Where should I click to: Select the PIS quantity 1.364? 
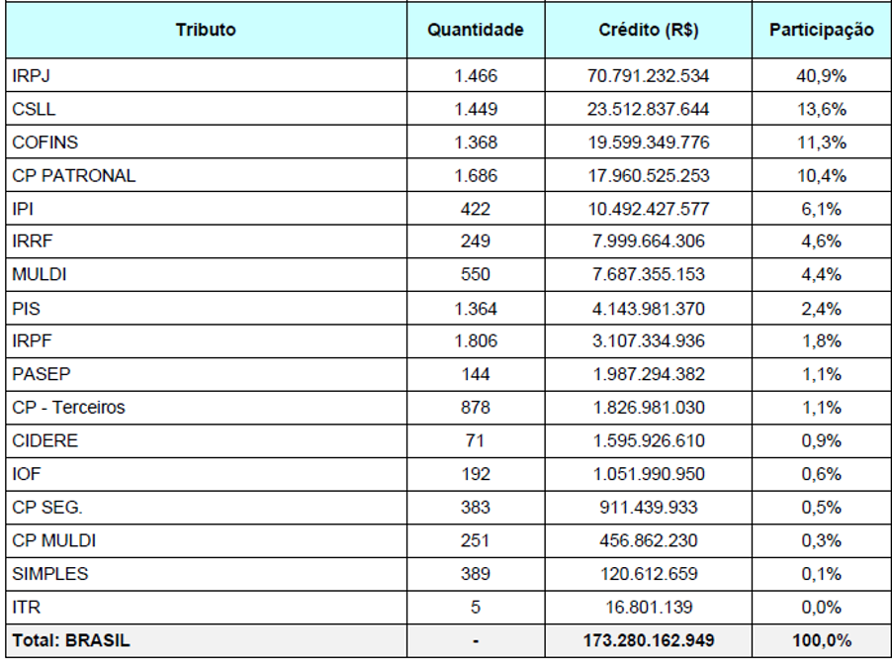[x=476, y=309]
